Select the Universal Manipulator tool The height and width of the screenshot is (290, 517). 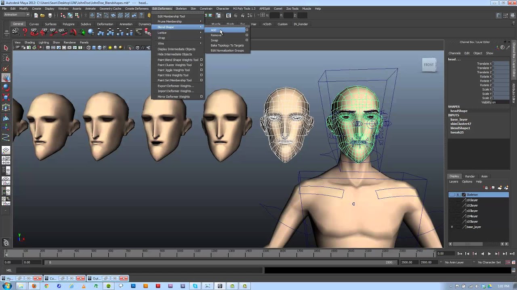click(x=6, y=108)
